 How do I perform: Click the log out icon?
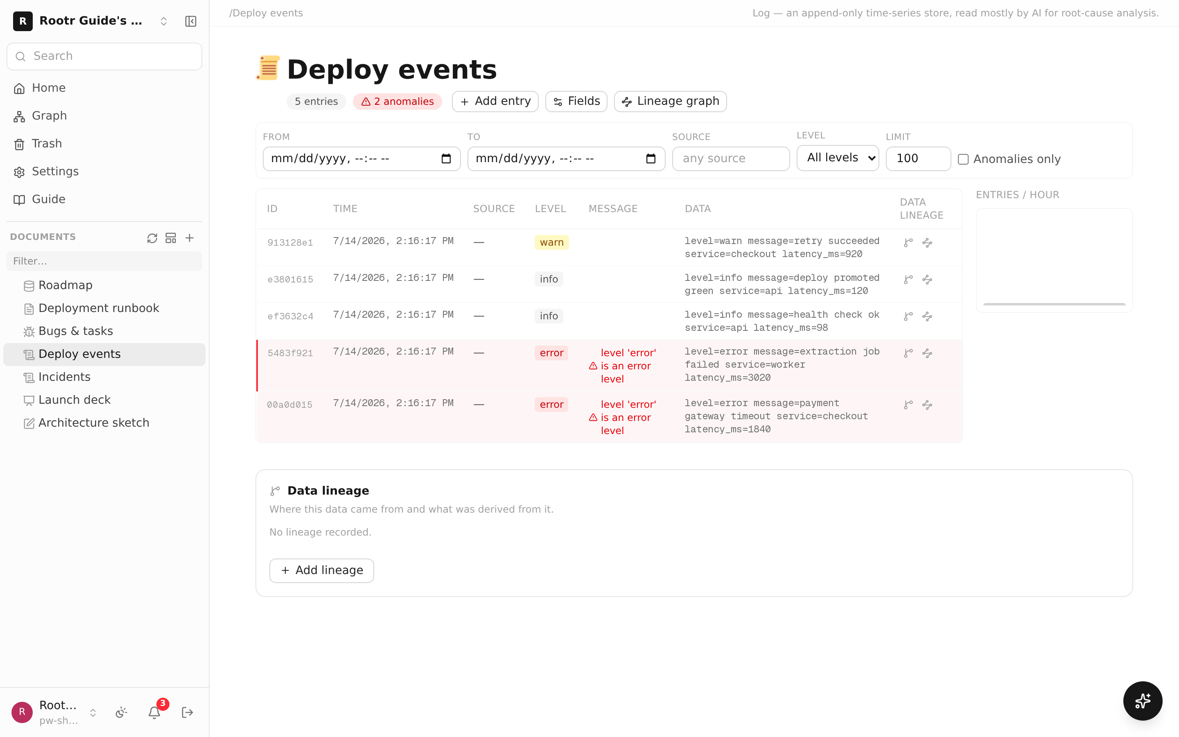coord(187,712)
